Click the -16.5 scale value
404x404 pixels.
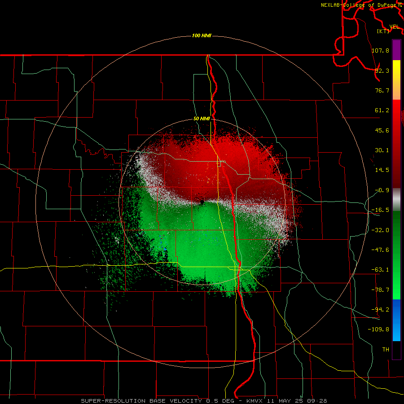380,210
